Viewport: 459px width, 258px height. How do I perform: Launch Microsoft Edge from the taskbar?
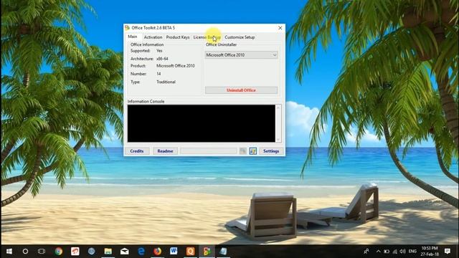(x=141, y=252)
